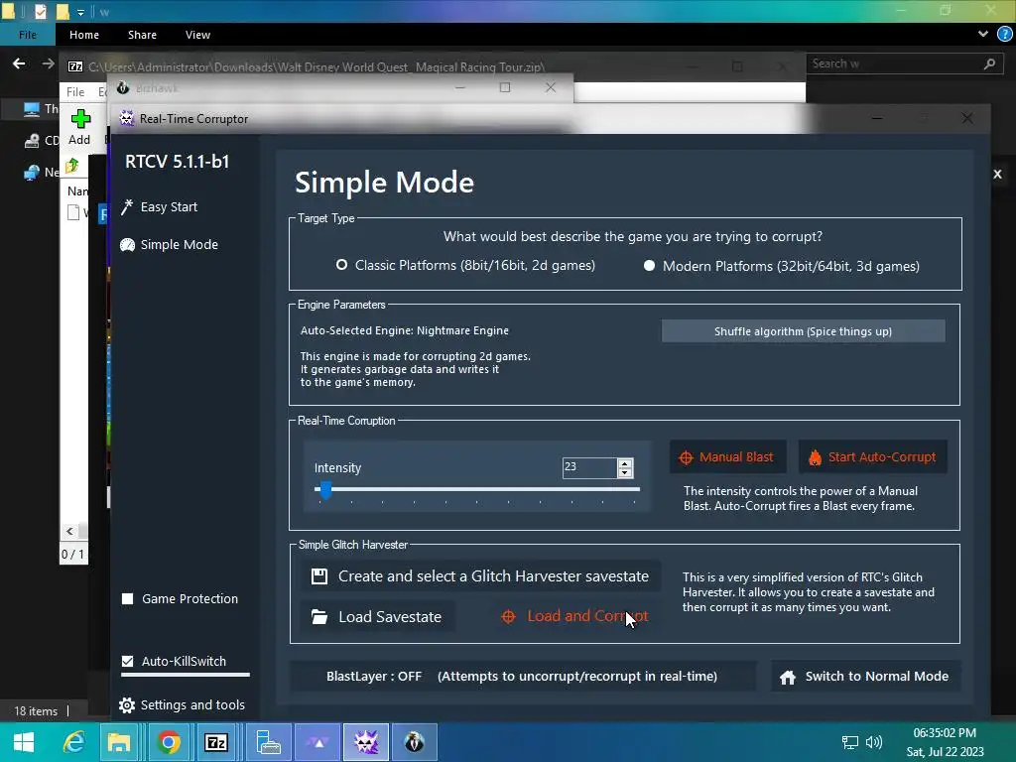Click Shuffle algorithm (Spice things up) button
This screenshot has height=762, width=1016.
tap(803, 331)
